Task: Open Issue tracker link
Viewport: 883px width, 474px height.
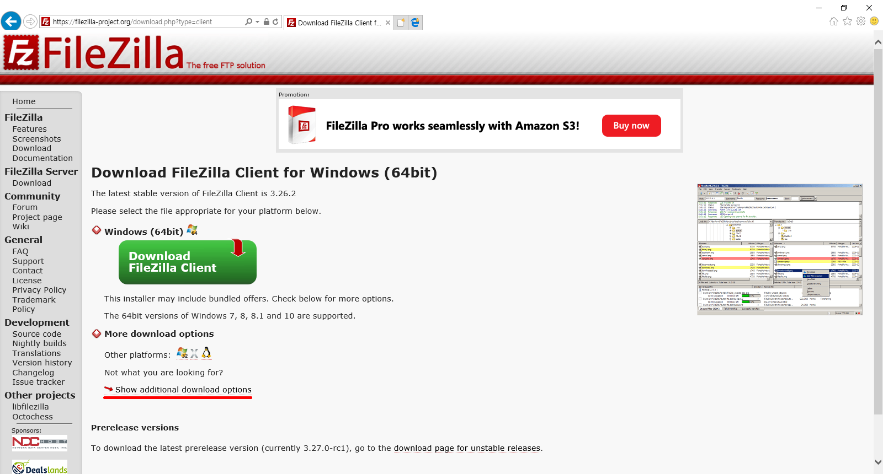Action: [x=38, y=382]
